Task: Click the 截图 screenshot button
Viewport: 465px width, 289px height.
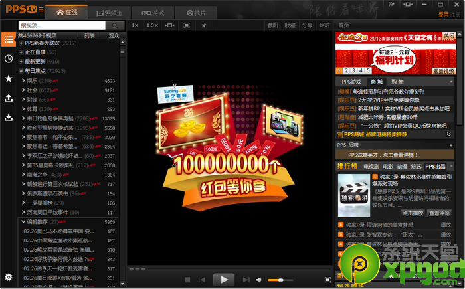Action: coord(273,25)
